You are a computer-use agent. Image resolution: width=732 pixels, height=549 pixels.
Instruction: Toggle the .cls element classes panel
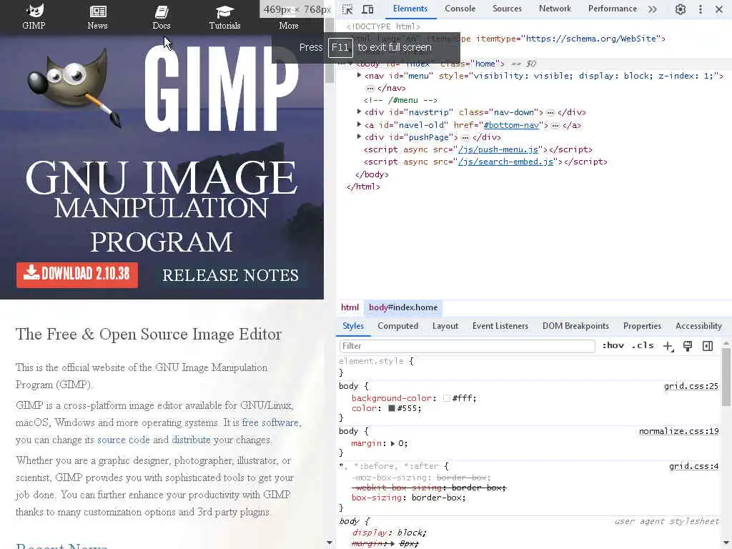[643, 345]
